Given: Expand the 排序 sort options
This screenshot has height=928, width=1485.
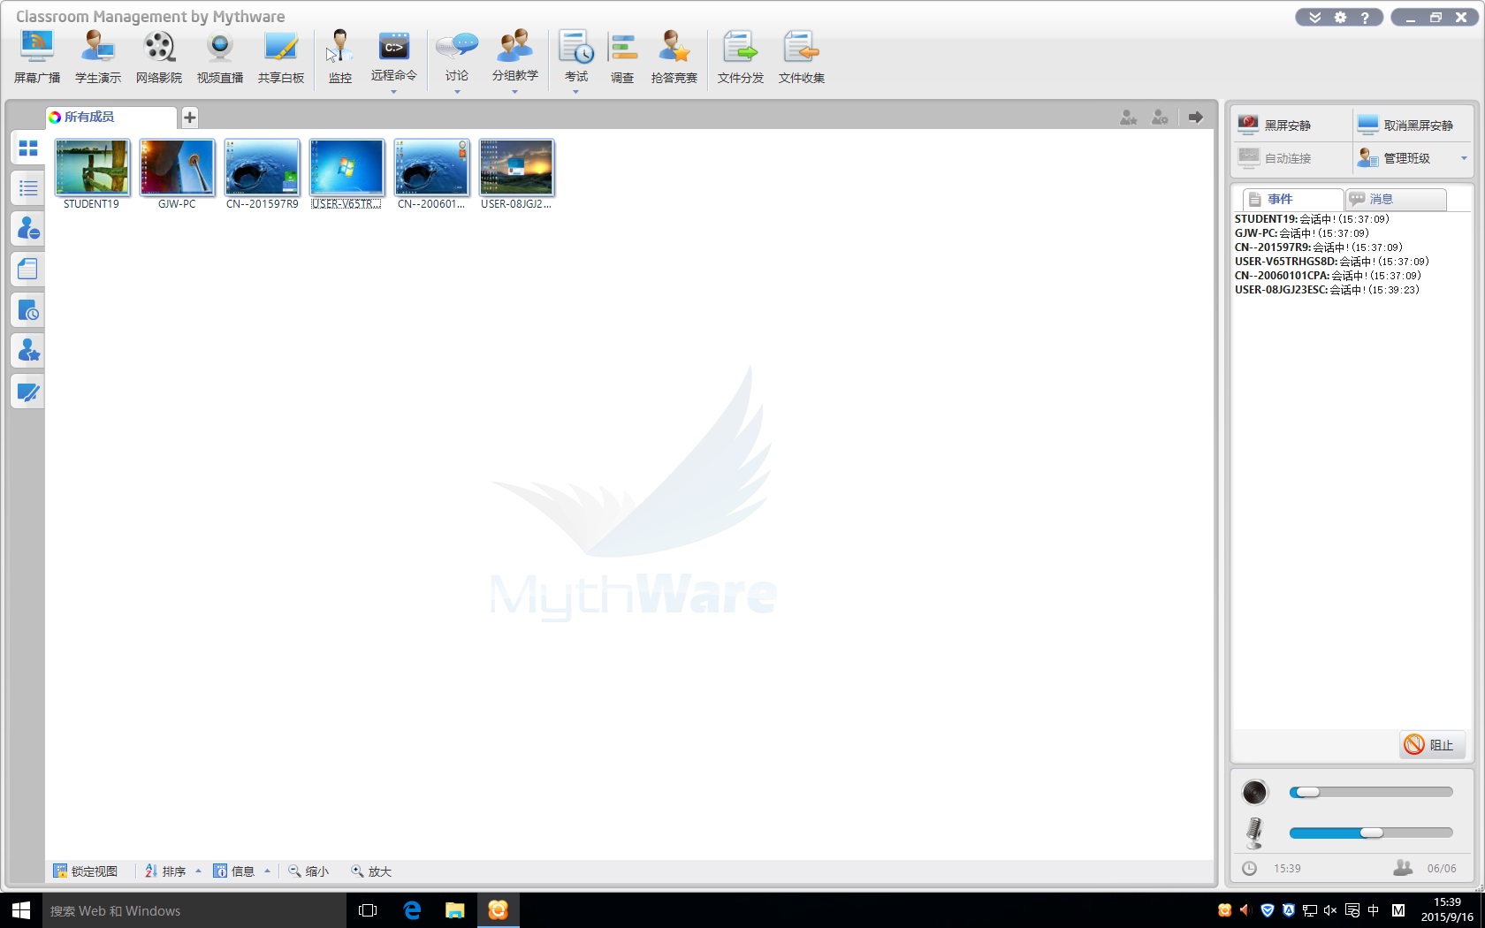Looking at the screenshot, I should 198,871.
